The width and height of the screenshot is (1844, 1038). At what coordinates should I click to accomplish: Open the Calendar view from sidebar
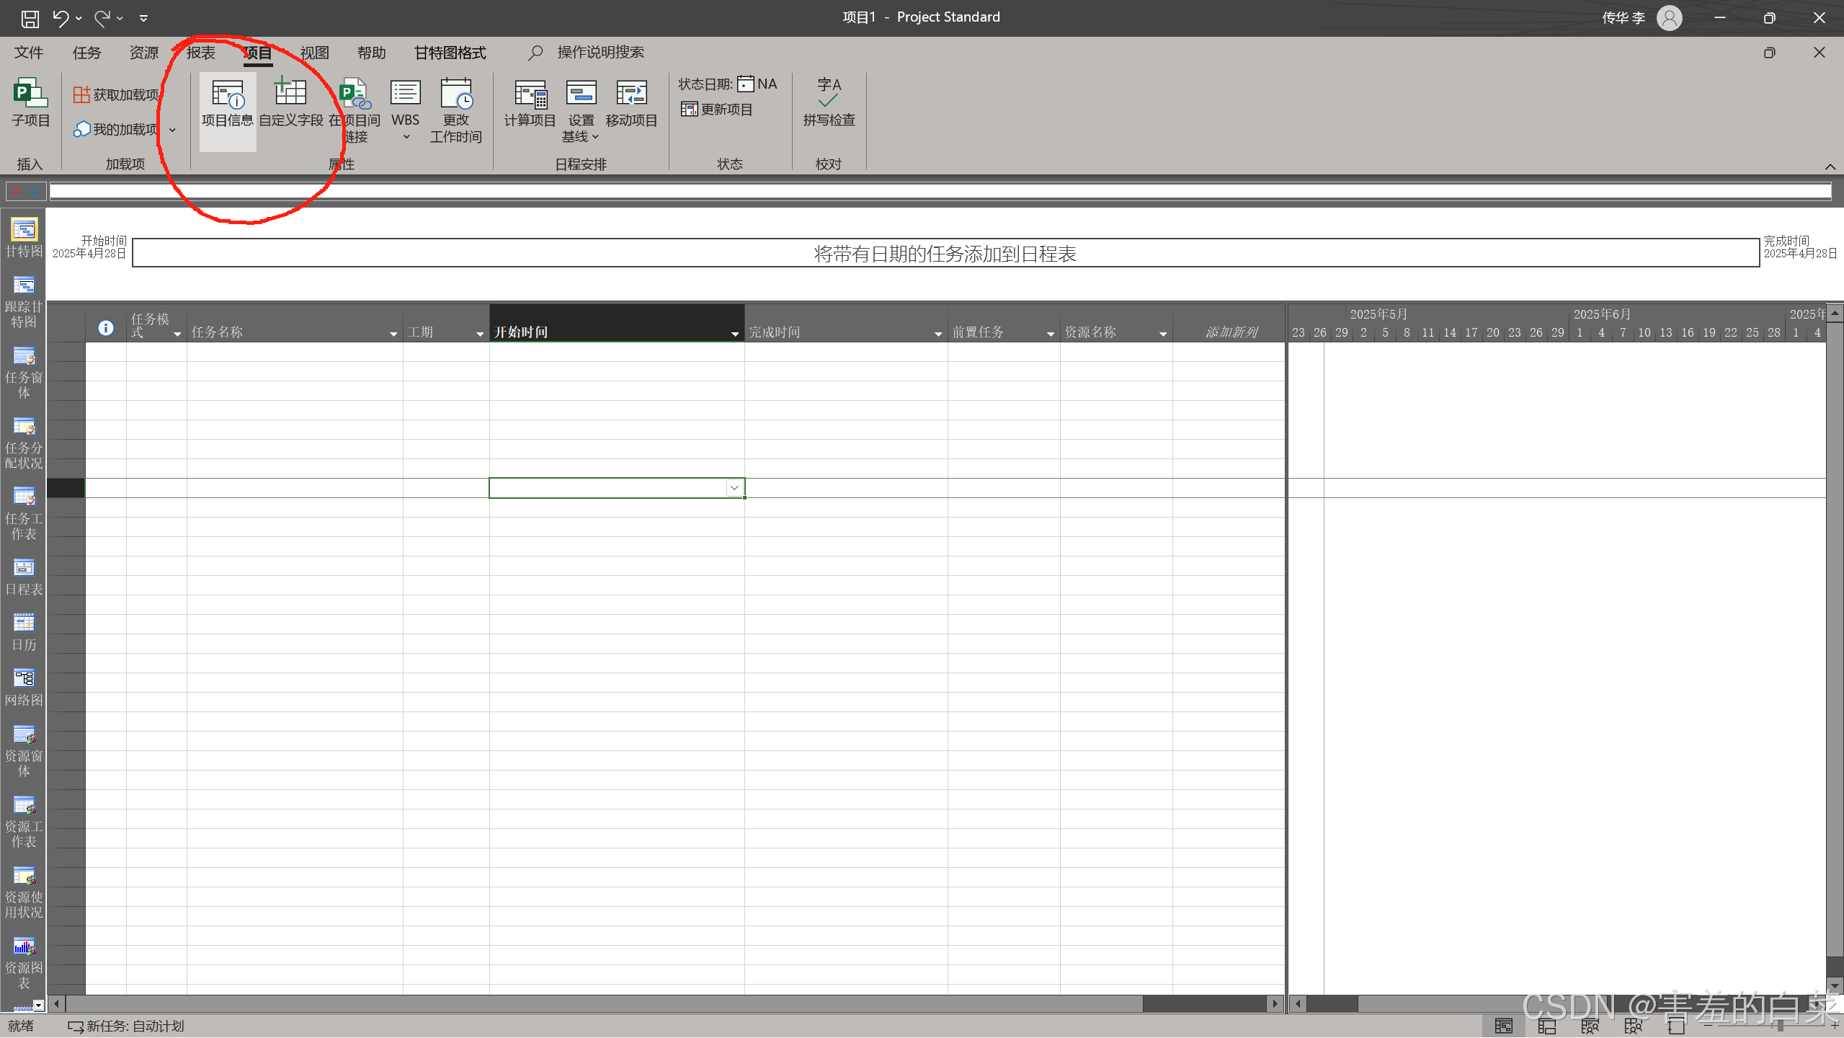coord(24,631)
